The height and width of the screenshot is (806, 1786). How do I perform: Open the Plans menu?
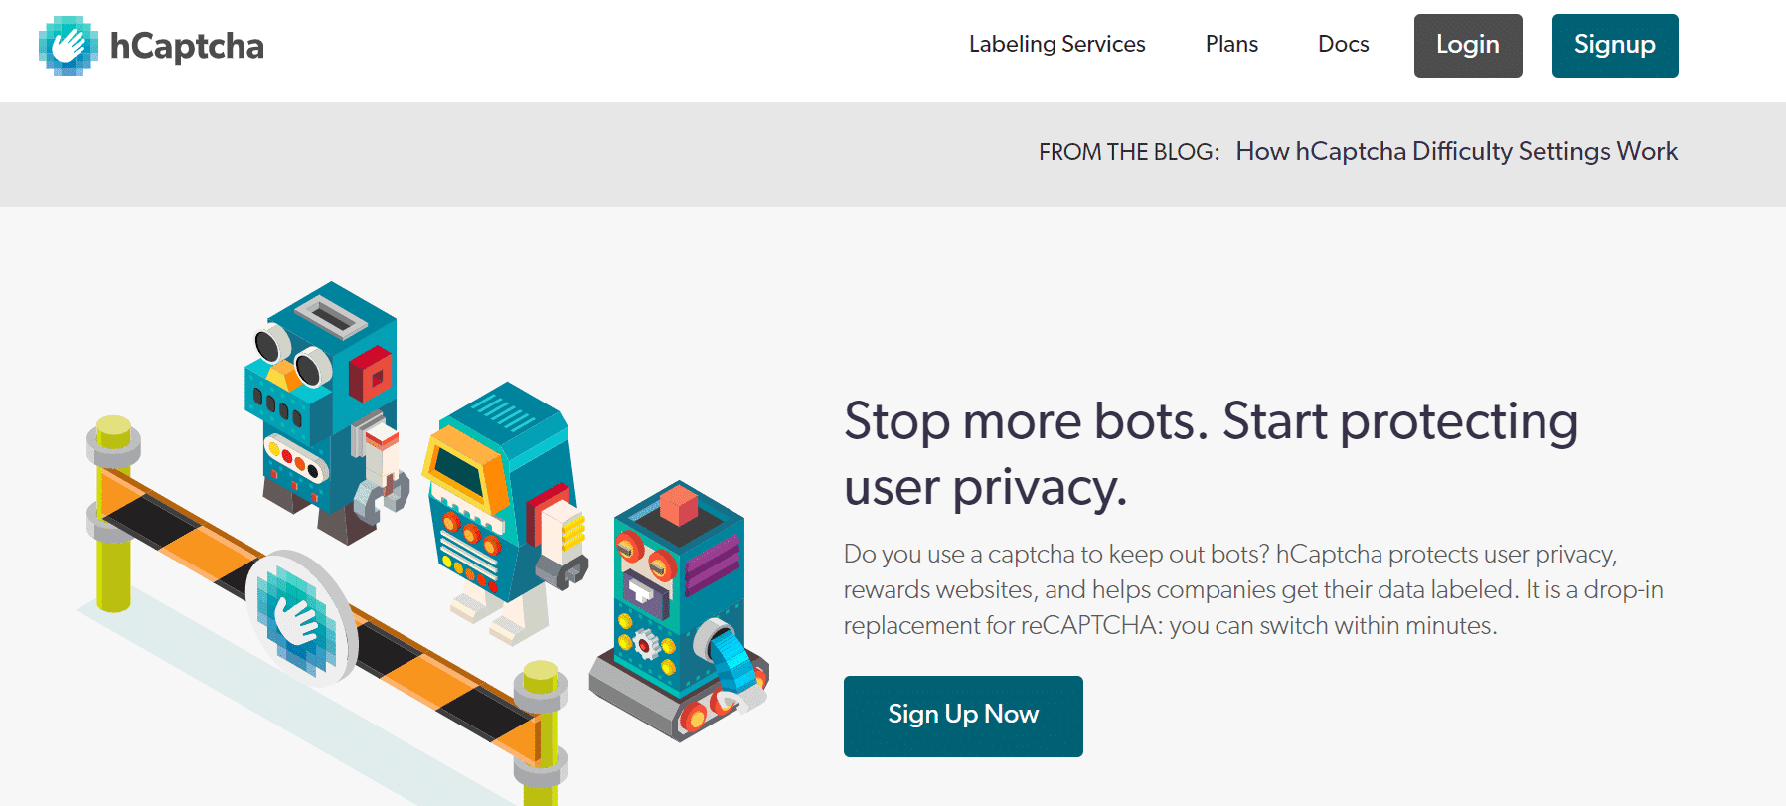click(x=1231, y=45)
